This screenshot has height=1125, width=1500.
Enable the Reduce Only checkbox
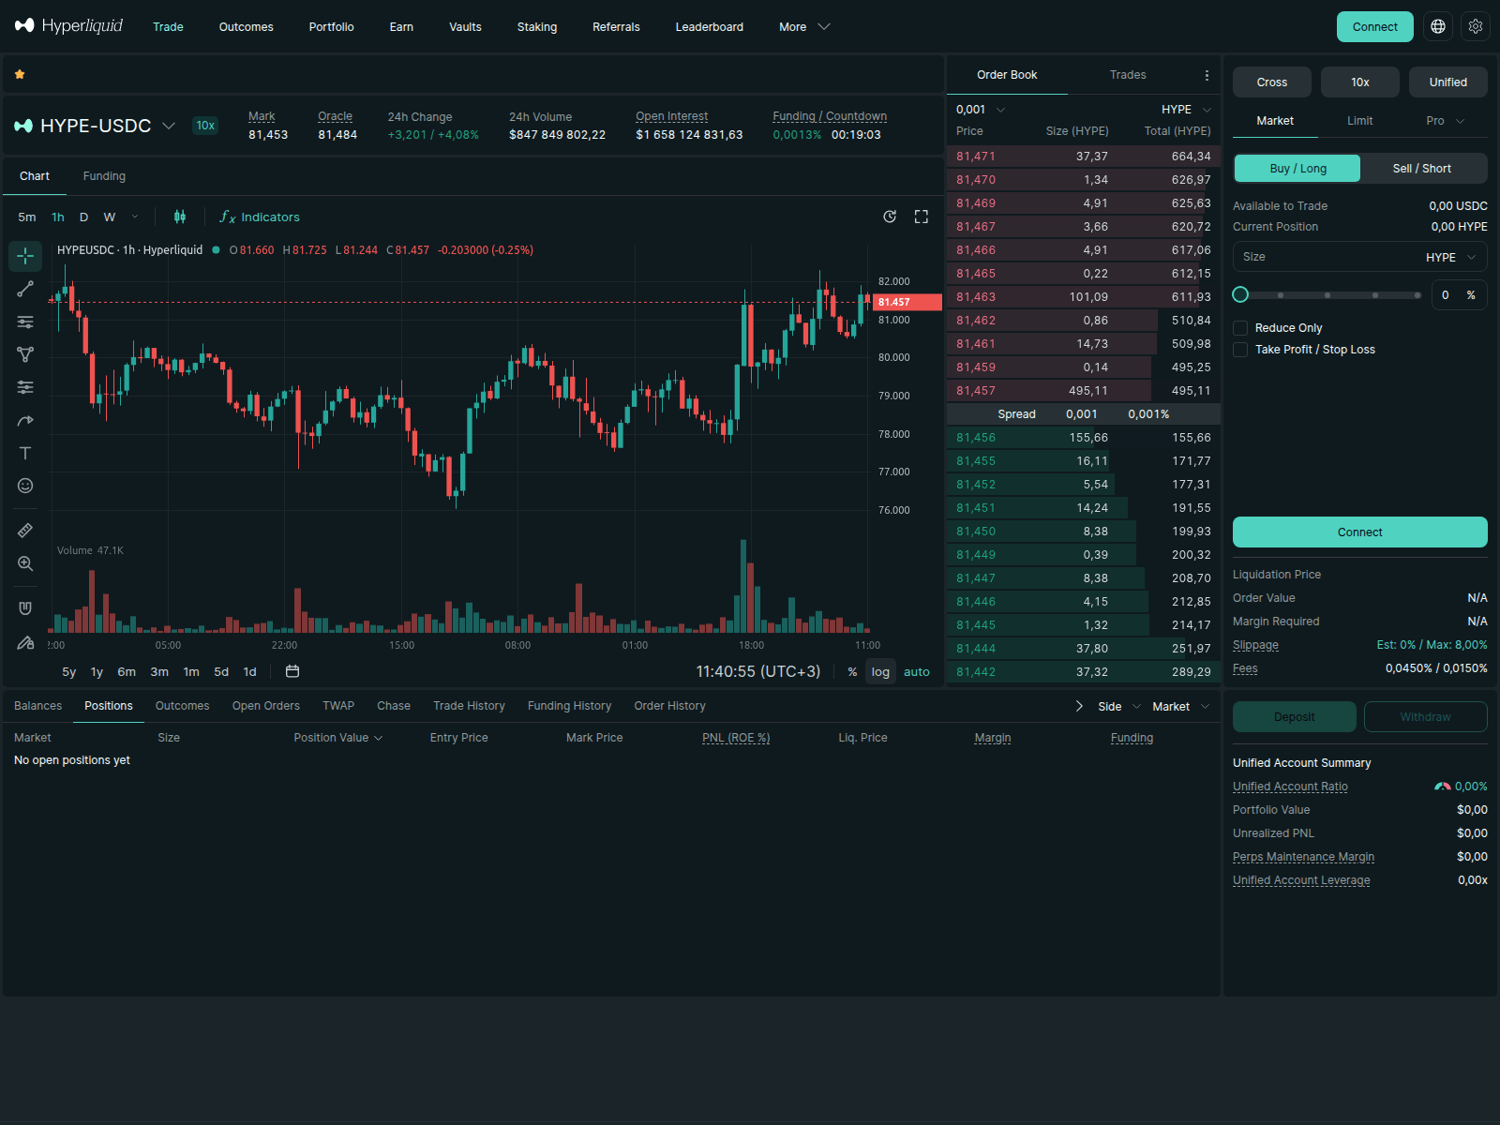(1240, 328)
